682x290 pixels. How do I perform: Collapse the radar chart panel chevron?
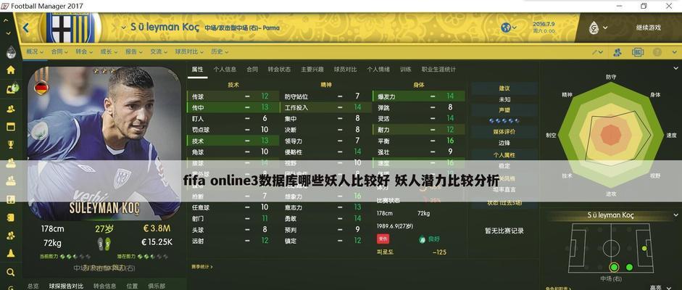pos(675,68)
